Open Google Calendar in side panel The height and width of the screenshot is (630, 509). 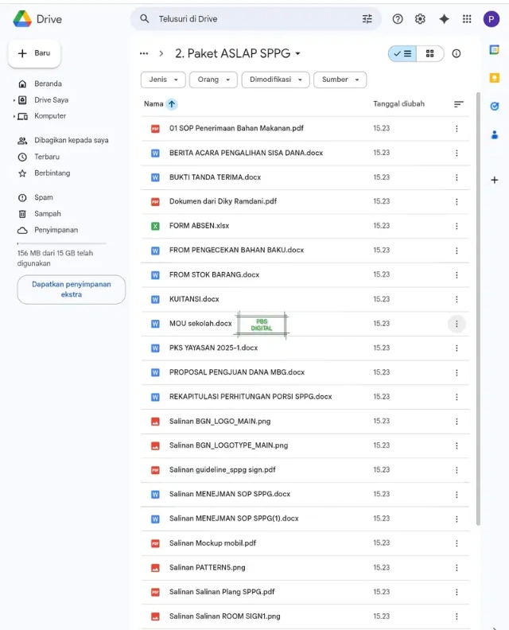(x=494, y=50)
